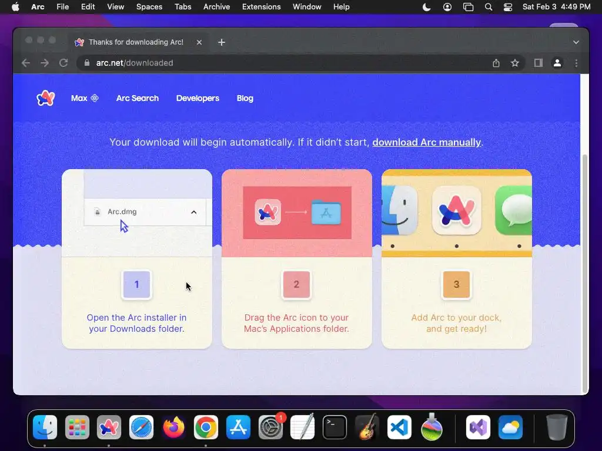The image size is (602, 451).
Task: Open the App Store from the dock
Action: 238,427
